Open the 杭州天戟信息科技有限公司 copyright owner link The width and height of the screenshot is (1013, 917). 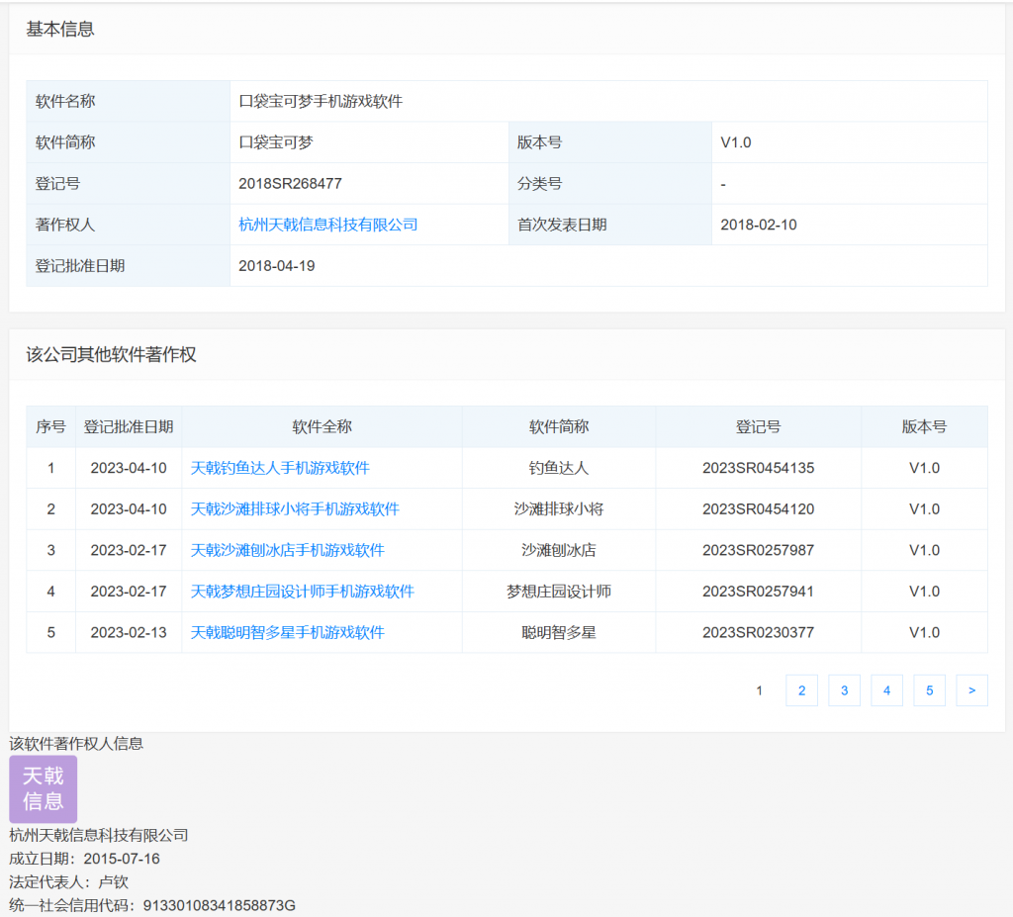(327, 225)
